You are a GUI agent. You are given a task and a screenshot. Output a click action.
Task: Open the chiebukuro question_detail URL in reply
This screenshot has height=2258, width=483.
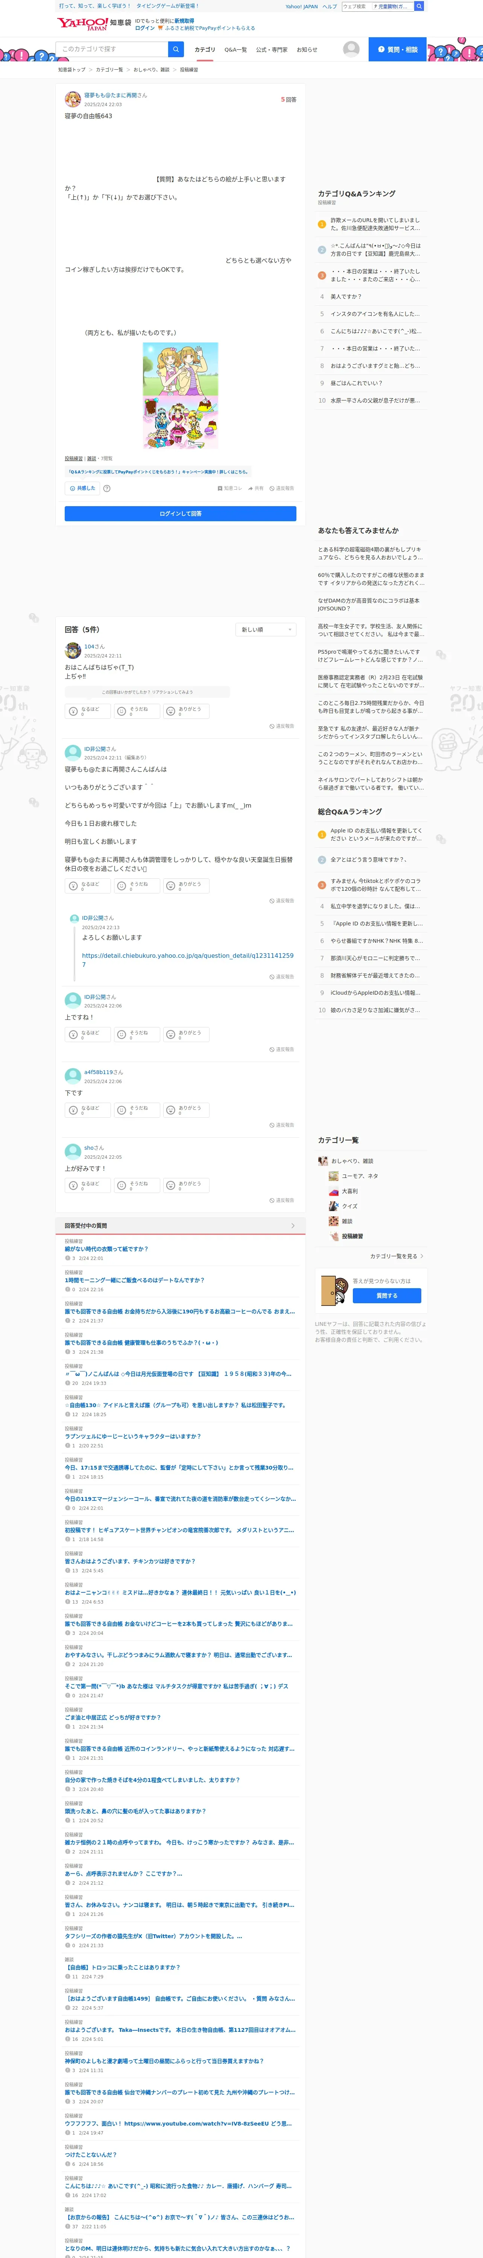[x=188, y=960]
